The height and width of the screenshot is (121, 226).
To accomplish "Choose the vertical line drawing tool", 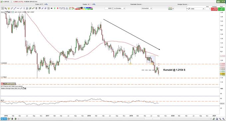I will click(x=24, y=8).
